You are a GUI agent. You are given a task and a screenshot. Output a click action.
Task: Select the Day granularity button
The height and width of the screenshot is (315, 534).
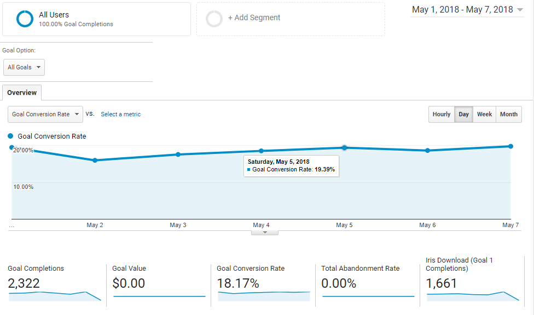coord(463,115)
